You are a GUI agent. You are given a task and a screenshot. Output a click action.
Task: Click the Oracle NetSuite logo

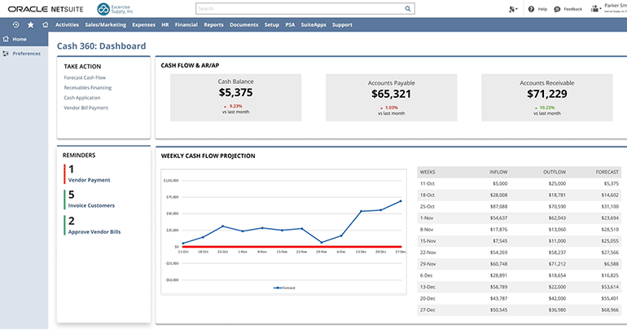coord(44,9)
